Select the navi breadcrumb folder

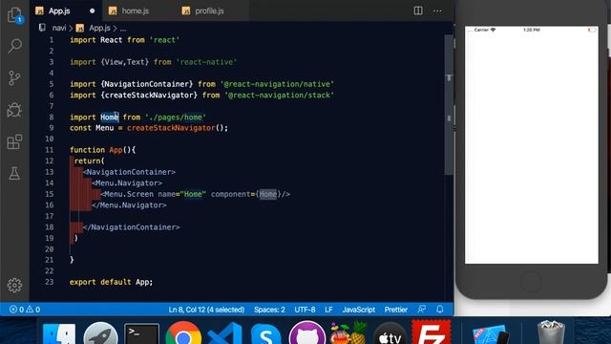[x=59, y=28]
